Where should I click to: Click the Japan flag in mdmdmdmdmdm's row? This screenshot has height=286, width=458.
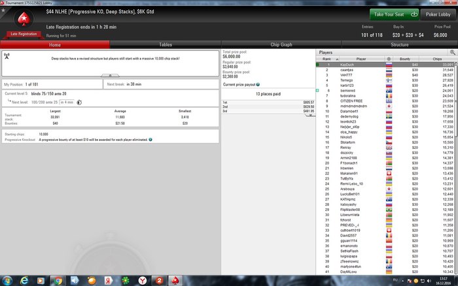tap(389, 106)
